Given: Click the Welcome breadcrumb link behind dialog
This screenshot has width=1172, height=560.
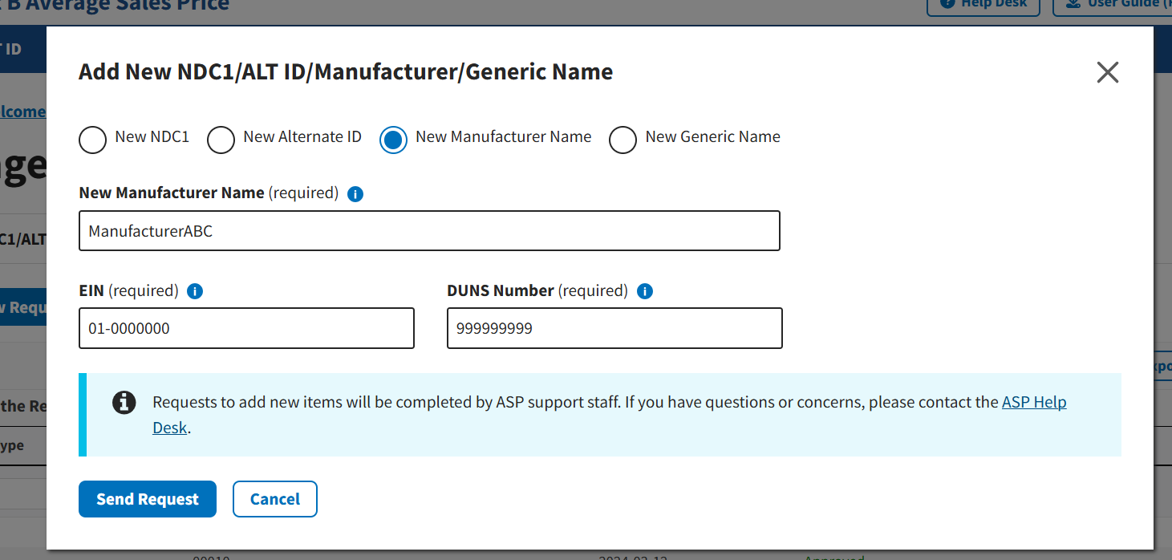Looking at the screenshot, I should point(22,112).
